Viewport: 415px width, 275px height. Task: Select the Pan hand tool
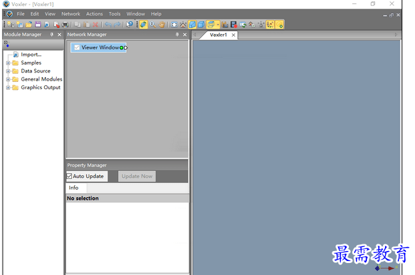tap(161, 25)
